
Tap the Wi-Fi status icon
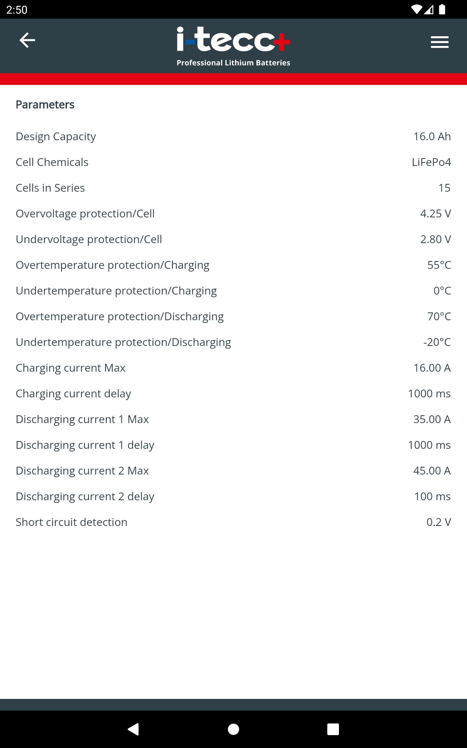click(416, 9)
